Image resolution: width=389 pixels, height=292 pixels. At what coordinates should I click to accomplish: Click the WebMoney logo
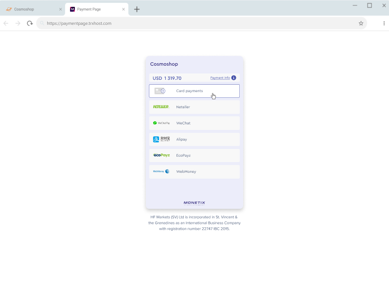pyautogui.click(x=161, y=171)
